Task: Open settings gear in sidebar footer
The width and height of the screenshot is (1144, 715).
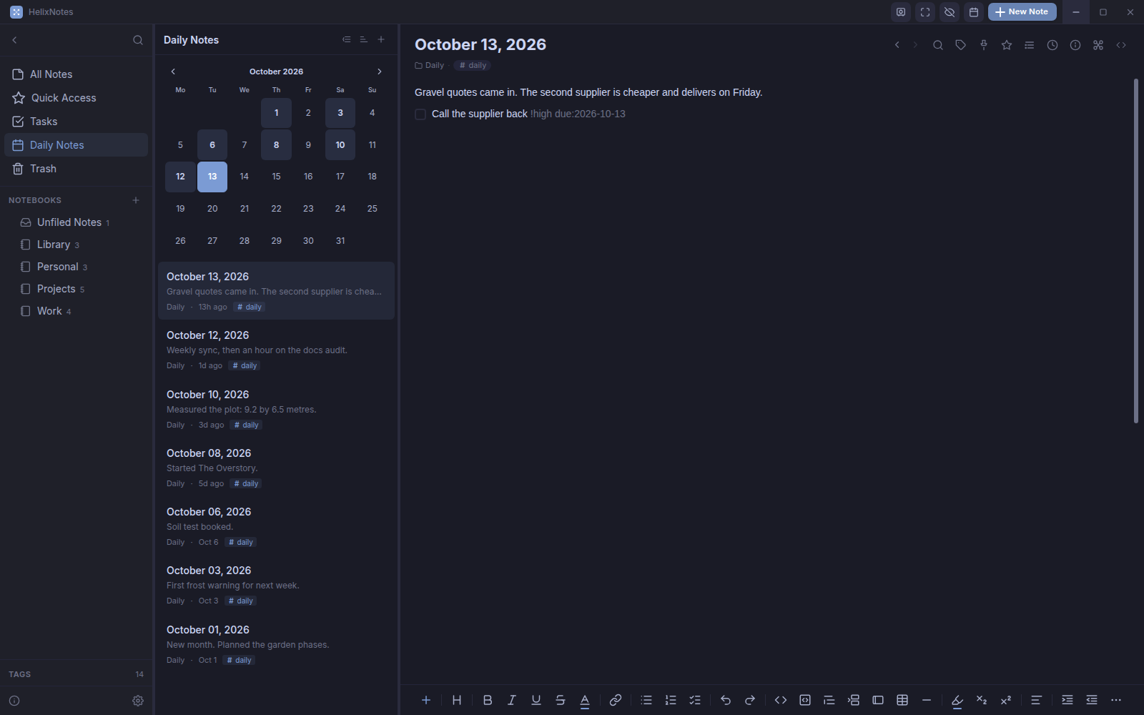Action: click(x=138, y=701)
